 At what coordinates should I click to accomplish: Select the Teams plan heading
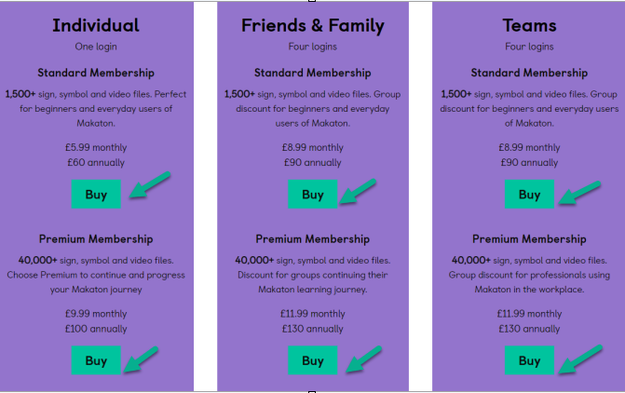[529, 25]
